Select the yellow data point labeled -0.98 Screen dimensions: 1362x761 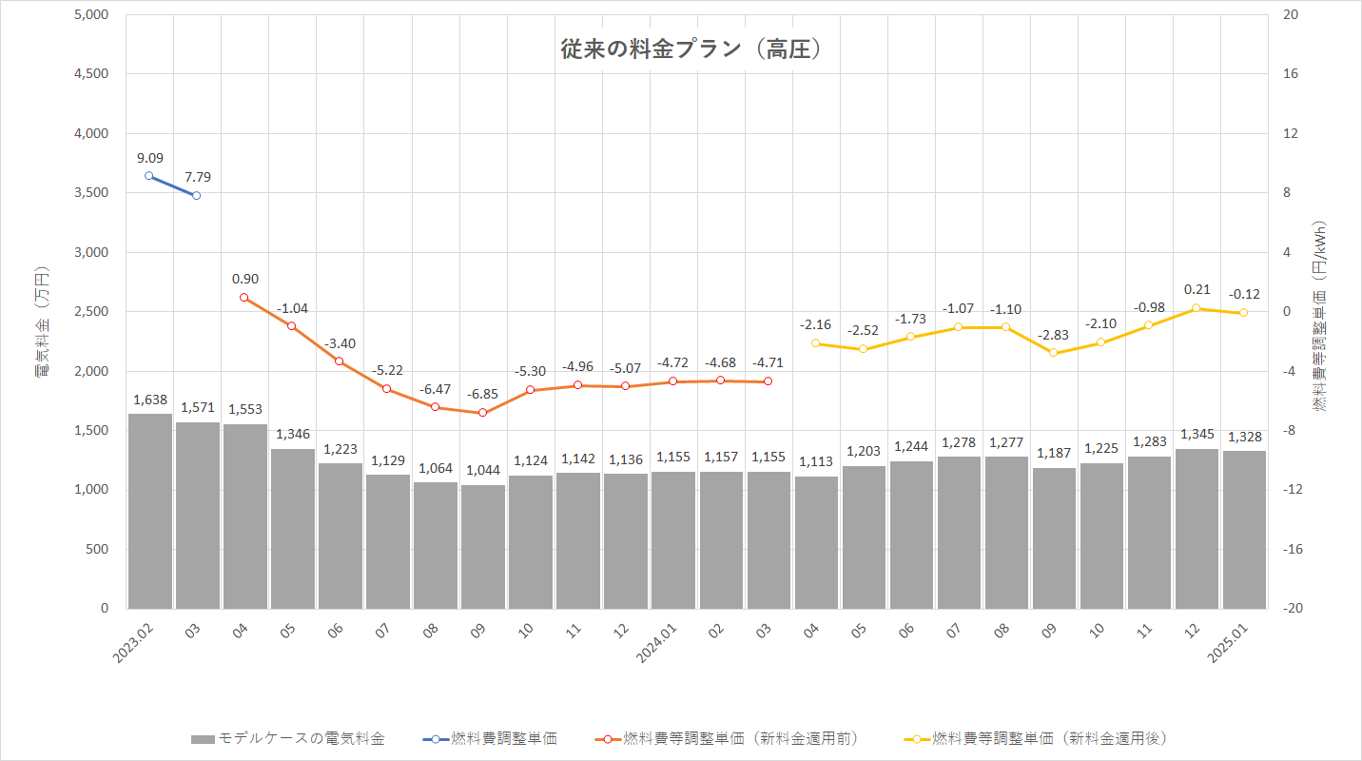(x=1148, y=325)
